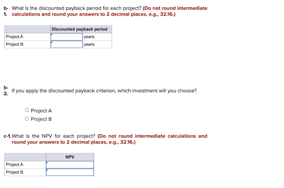Click the Project B NPV input field
Screen dimensions: 284x188
(x=70, y=172)
